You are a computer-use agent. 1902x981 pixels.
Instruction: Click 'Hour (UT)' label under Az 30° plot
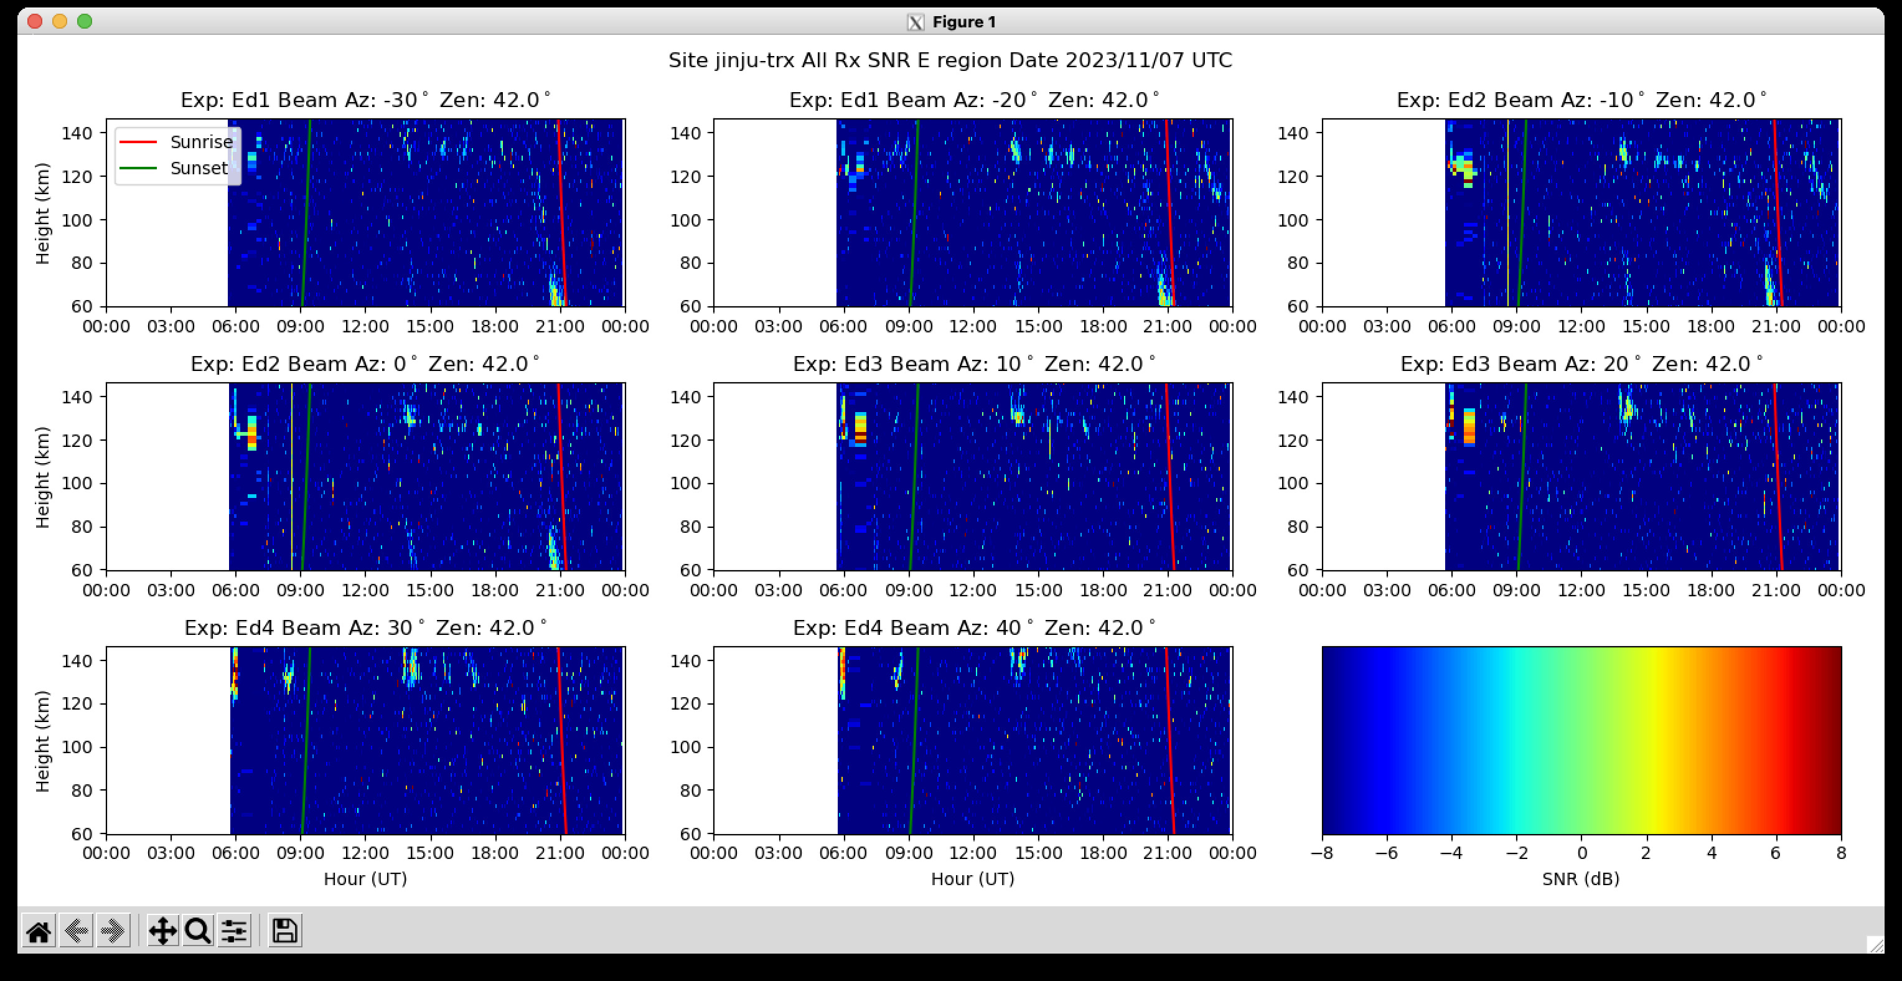365,879
